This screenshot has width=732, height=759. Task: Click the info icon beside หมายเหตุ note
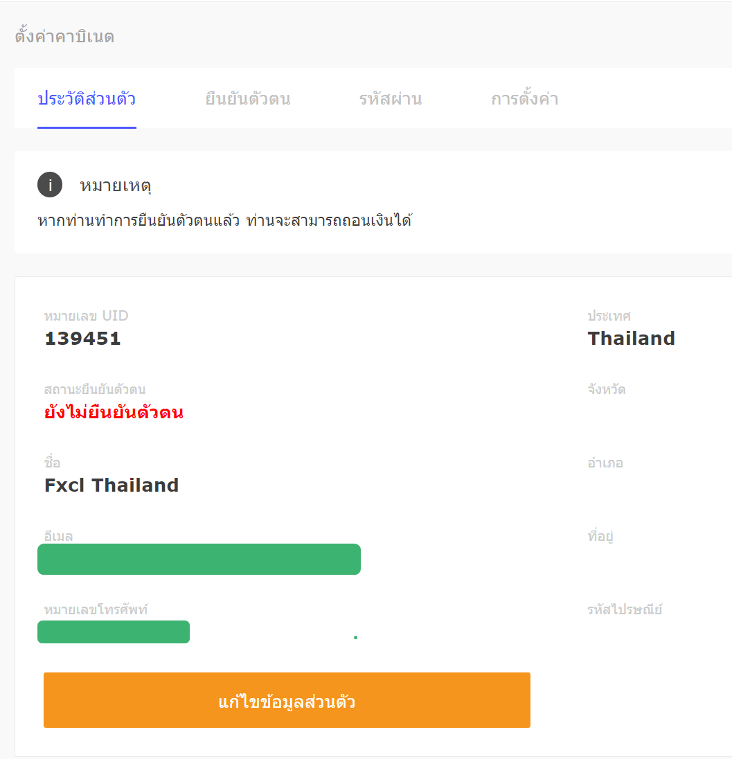pyautogui.click(x=49, y=184)
